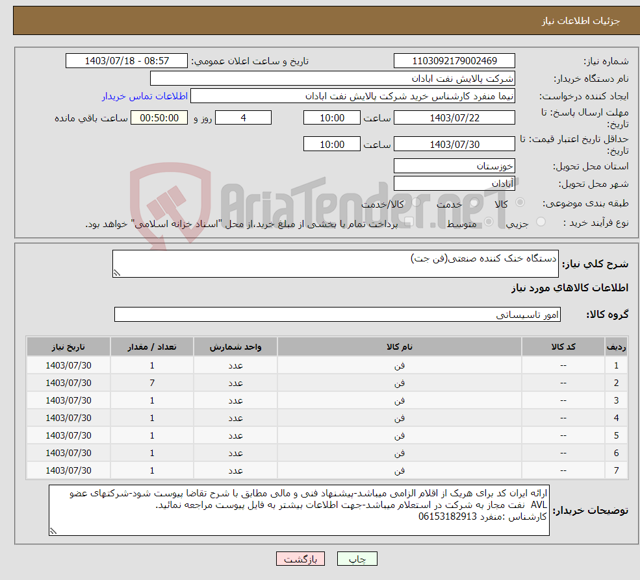Click the row number 6 cell
Screen dimensions: 640x580
point(616,453)
